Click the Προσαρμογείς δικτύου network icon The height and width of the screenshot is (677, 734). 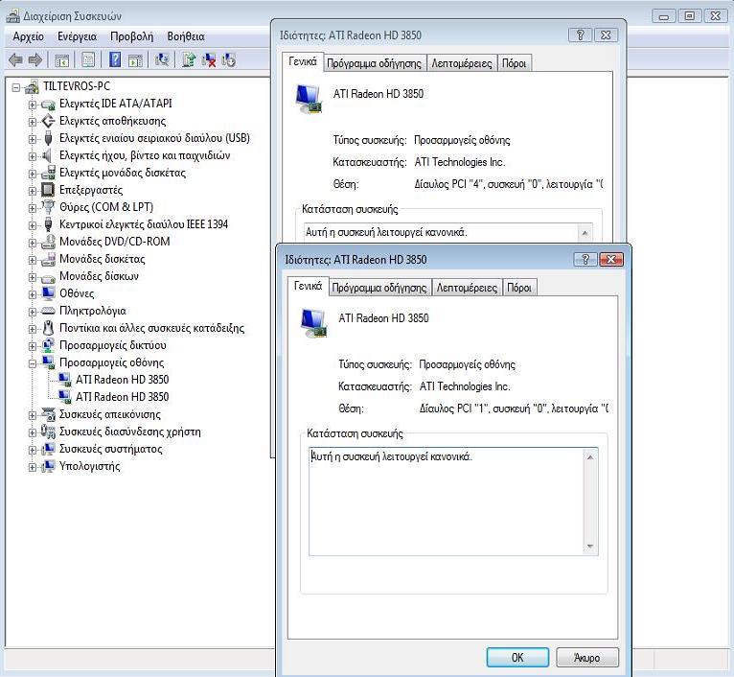48,345
